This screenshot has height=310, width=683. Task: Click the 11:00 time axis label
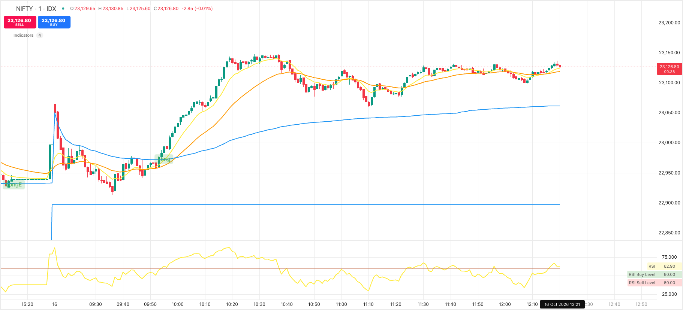(341, 304)
